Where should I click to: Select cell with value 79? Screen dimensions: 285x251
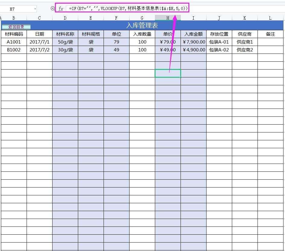116,42
